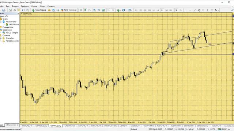Select the M5 timeframe button
The height and width of the screenshot is (131, 234).
coord(140,10)
